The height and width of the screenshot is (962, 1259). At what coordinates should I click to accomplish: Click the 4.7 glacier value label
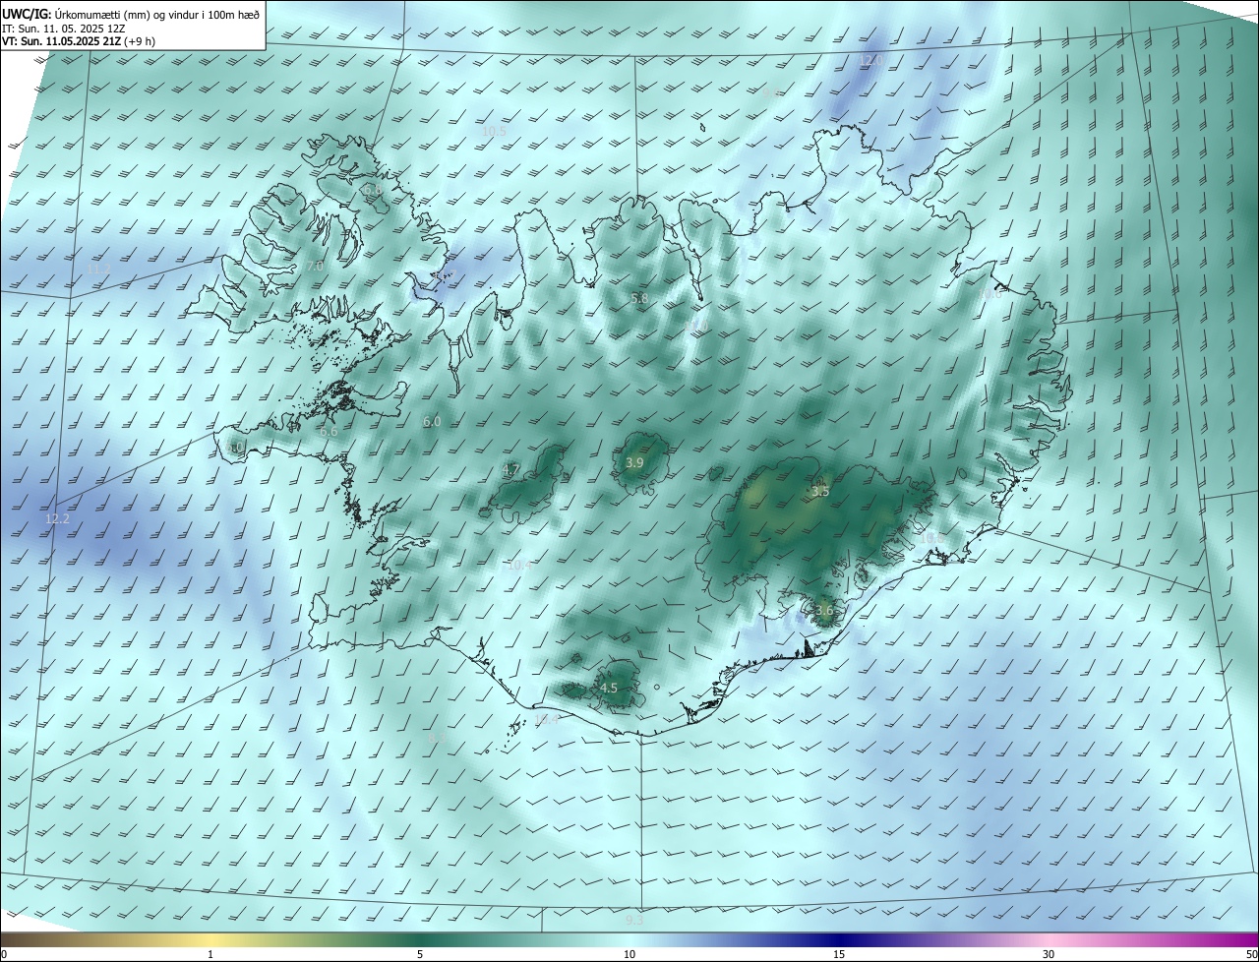(x=511, y=469)
